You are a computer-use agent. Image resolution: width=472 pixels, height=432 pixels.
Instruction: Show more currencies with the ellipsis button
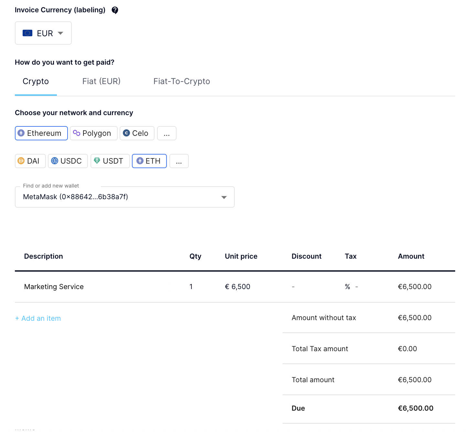179,161
